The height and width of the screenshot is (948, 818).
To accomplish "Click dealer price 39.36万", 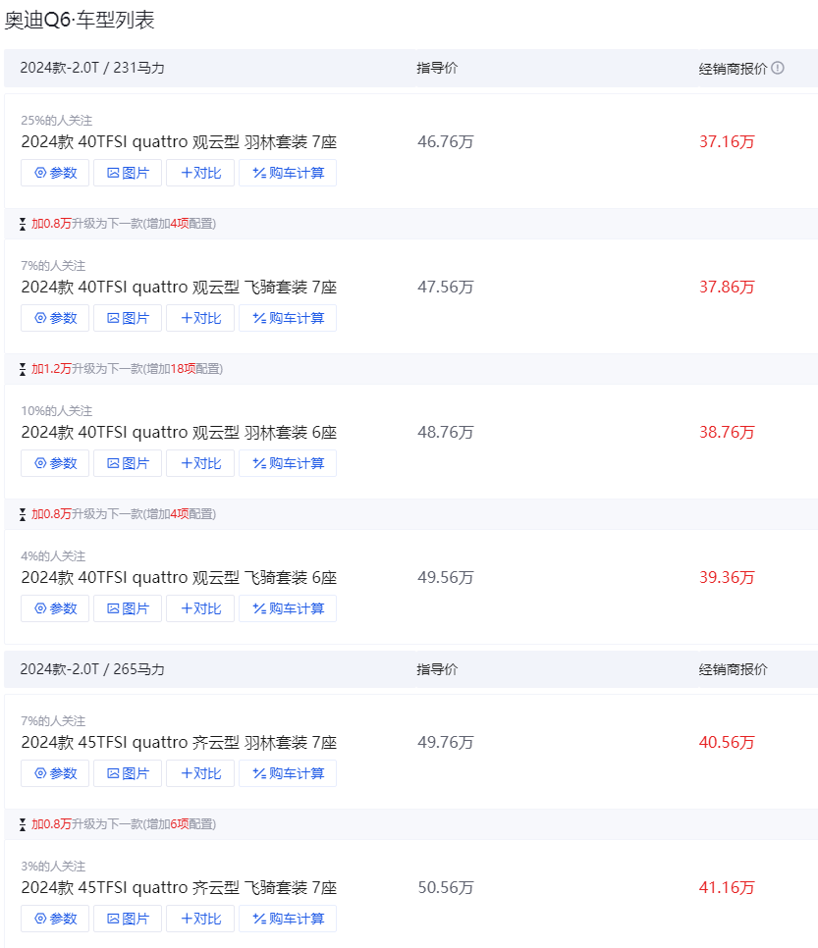I will click(727, 577).
